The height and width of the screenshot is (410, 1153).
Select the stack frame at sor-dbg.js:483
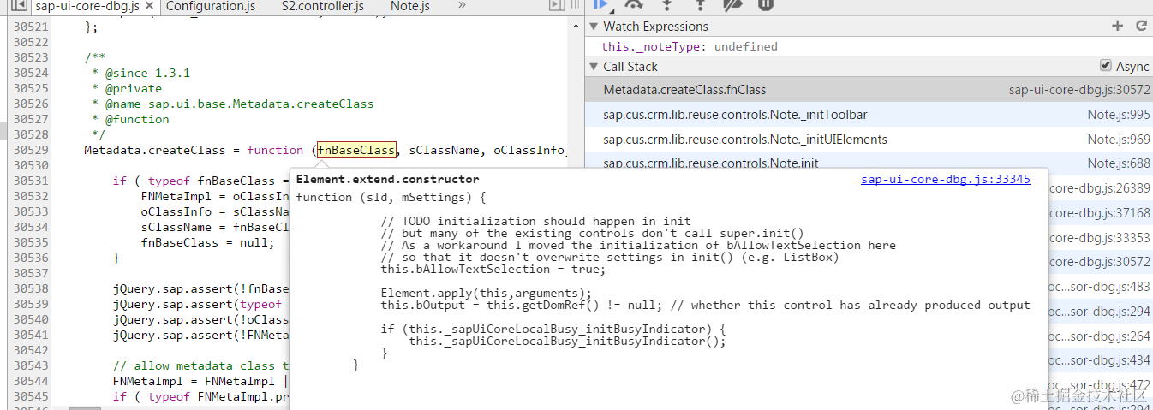1101,288
